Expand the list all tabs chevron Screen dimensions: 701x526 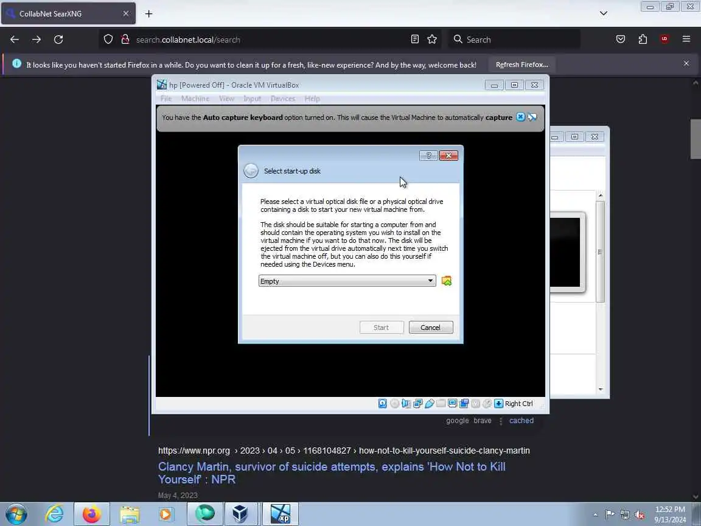click(x=604, y=13)
